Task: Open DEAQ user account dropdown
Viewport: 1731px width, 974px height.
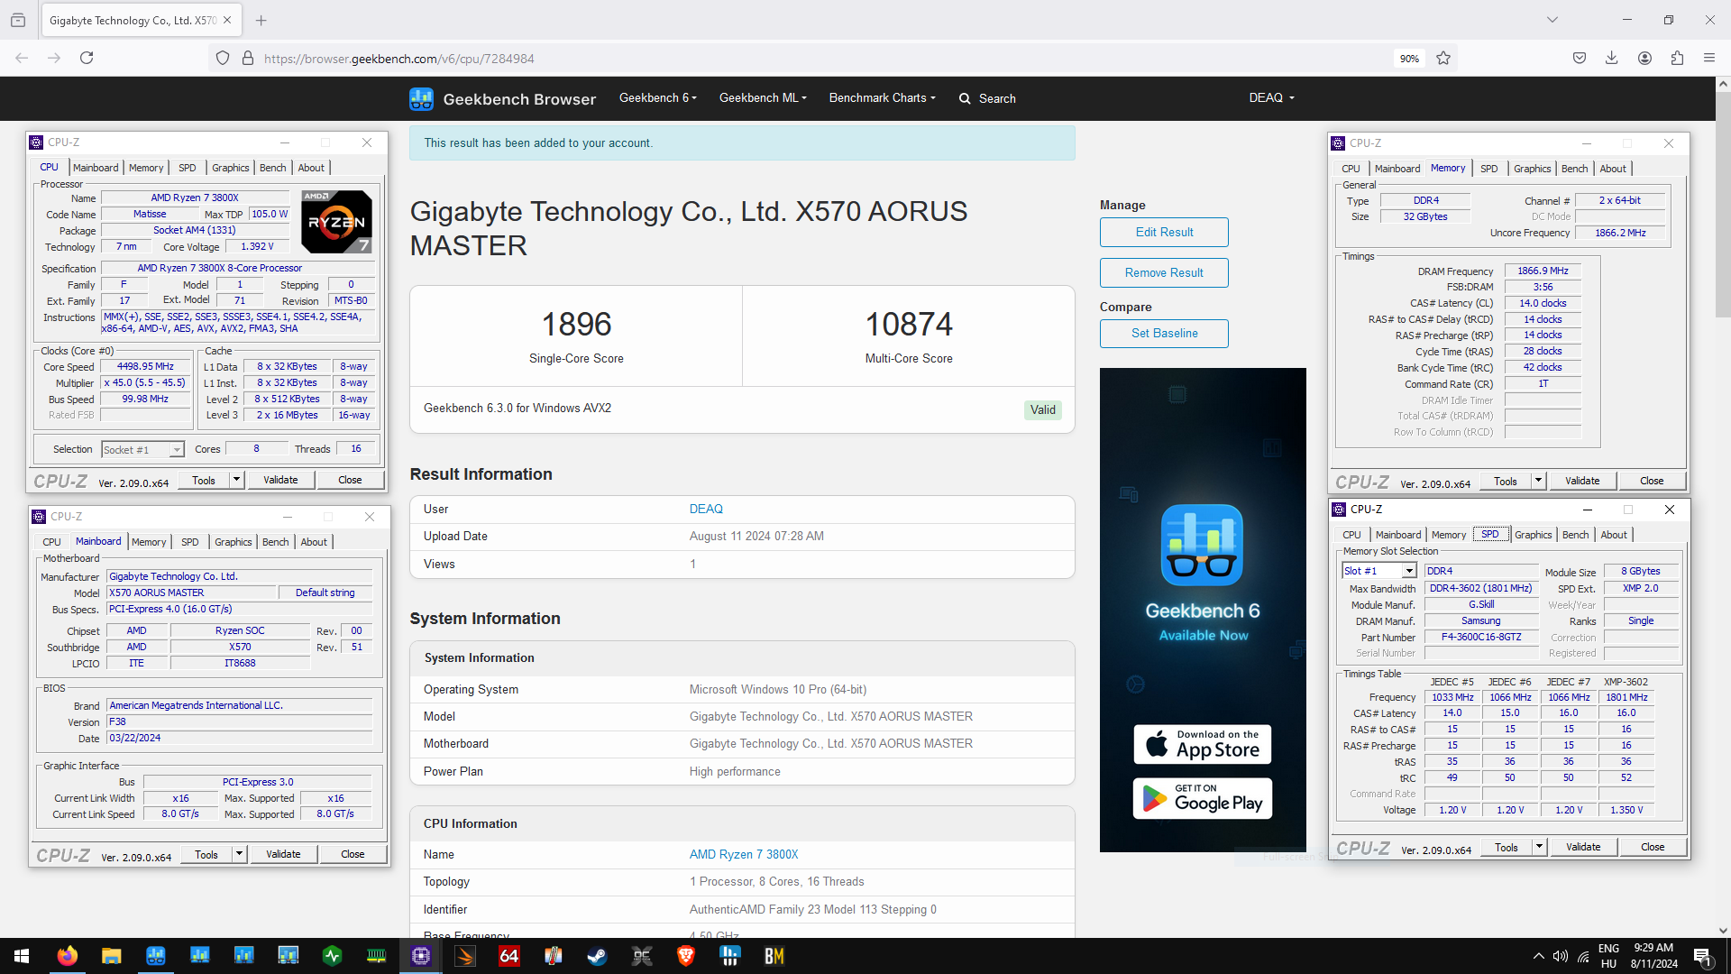Action: (x=1271, y=97)
